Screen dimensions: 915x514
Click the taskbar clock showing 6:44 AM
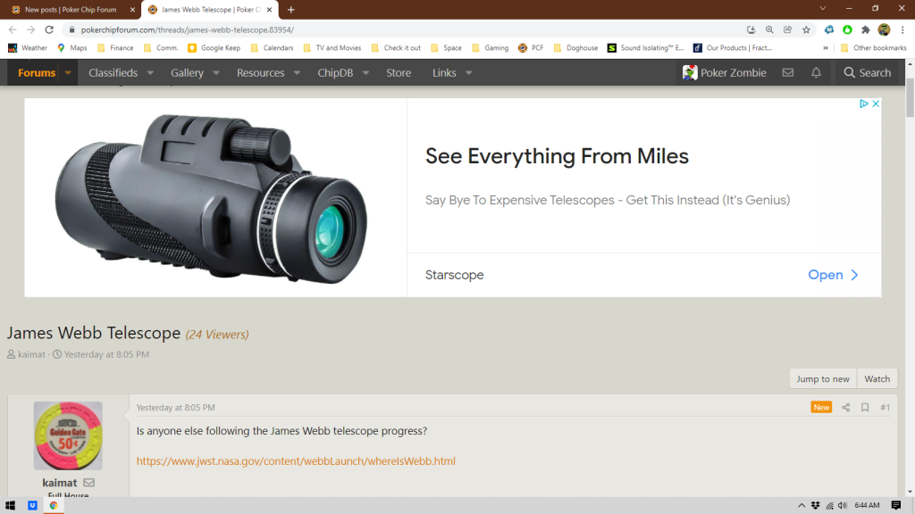tap(867, 505)
